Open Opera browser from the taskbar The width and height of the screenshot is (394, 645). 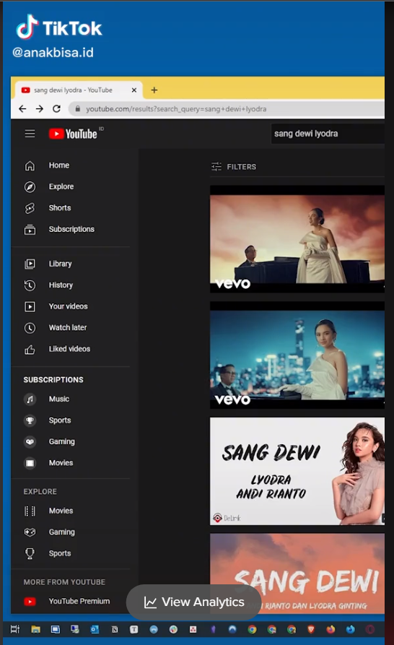[370, 629]
